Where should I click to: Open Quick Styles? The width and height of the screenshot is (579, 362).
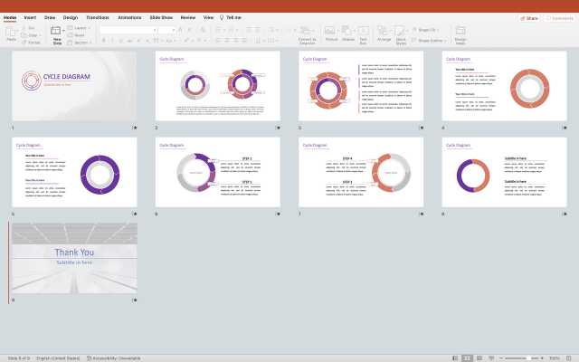pos(401,33)
